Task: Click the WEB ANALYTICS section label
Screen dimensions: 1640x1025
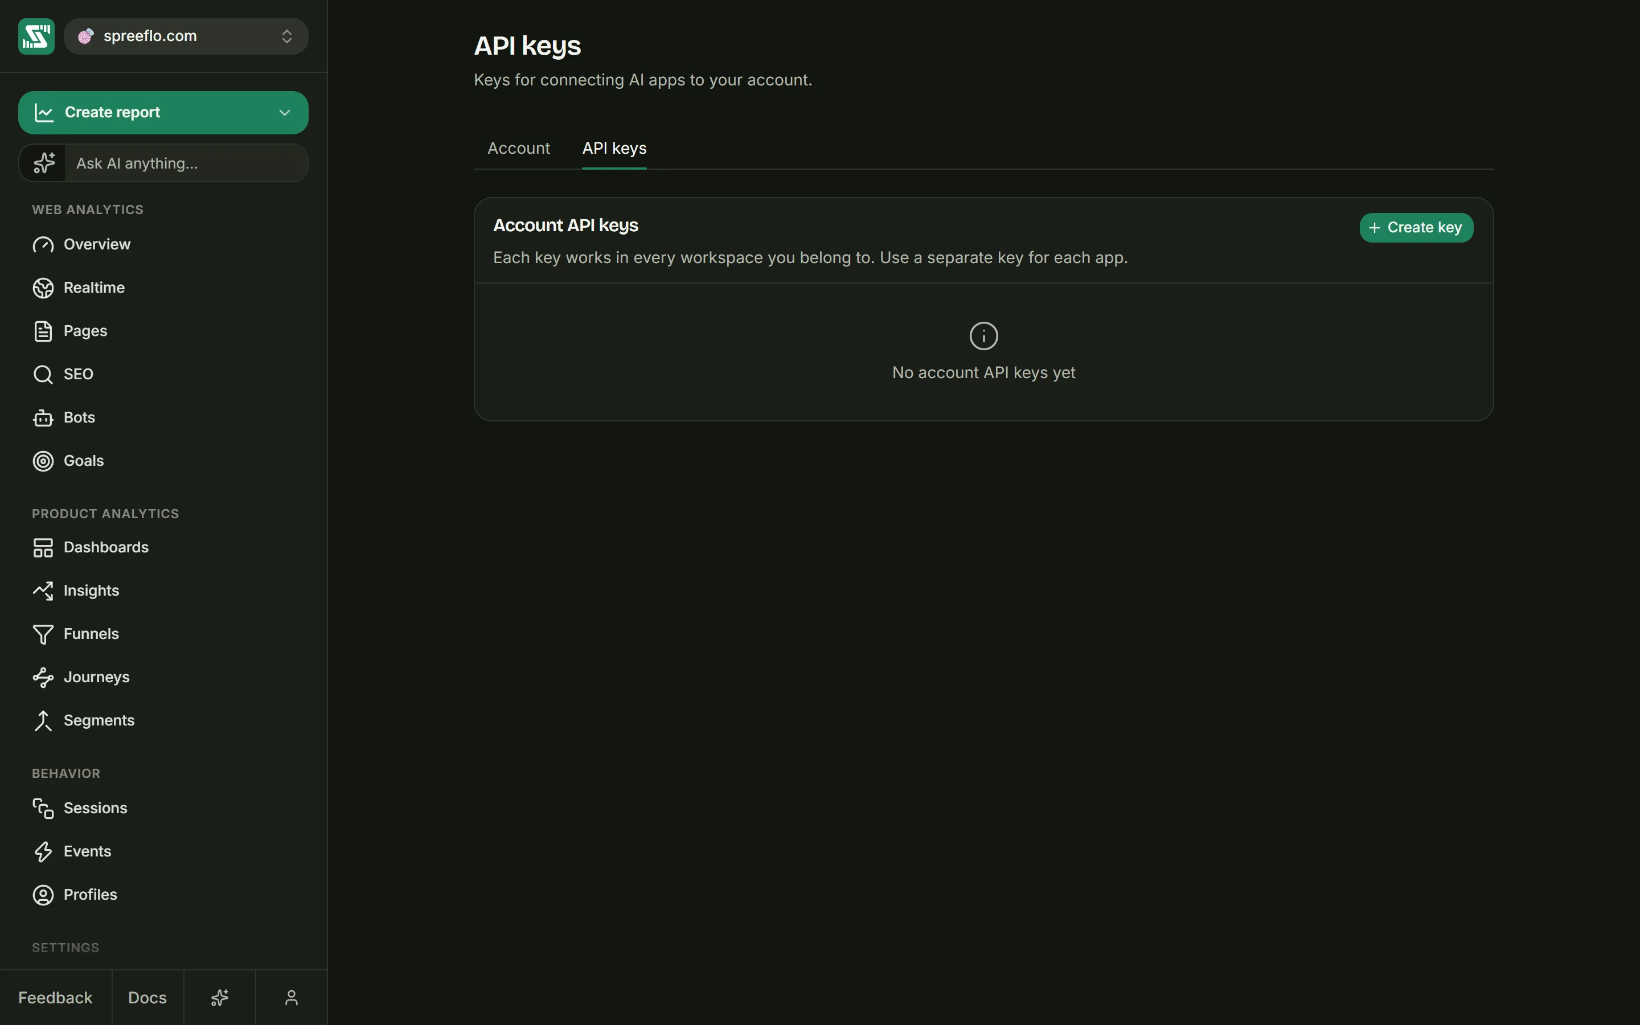Action: click(88, 210)
